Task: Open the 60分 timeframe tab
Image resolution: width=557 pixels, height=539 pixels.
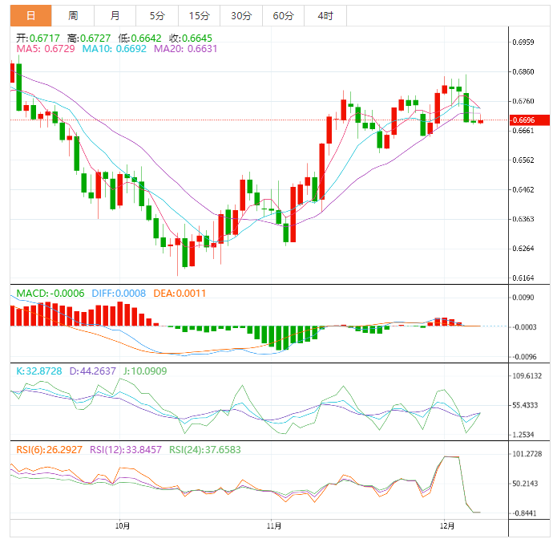Action: [x=283, y=16]
